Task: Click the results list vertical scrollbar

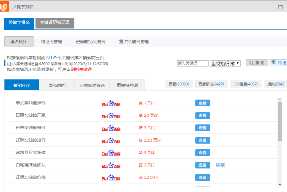Action: 280,123
